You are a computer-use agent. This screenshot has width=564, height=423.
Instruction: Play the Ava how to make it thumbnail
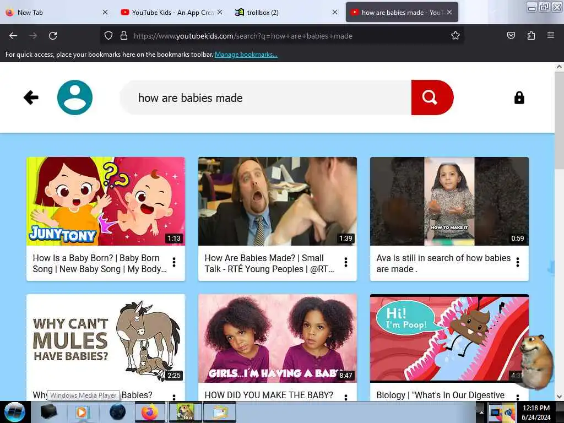(x=449, y=201)
